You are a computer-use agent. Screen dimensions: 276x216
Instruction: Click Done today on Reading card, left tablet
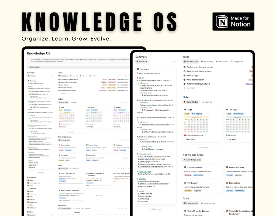[x=117, y=127]
